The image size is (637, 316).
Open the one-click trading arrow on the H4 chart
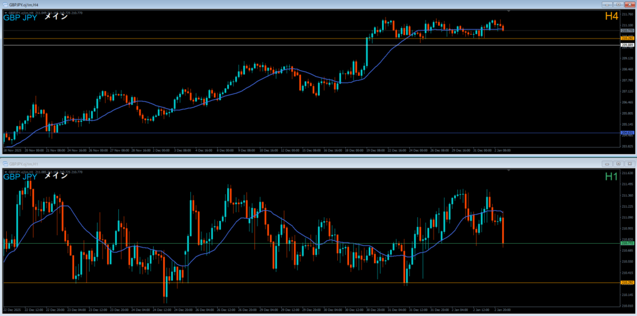[x=6, y=12]
